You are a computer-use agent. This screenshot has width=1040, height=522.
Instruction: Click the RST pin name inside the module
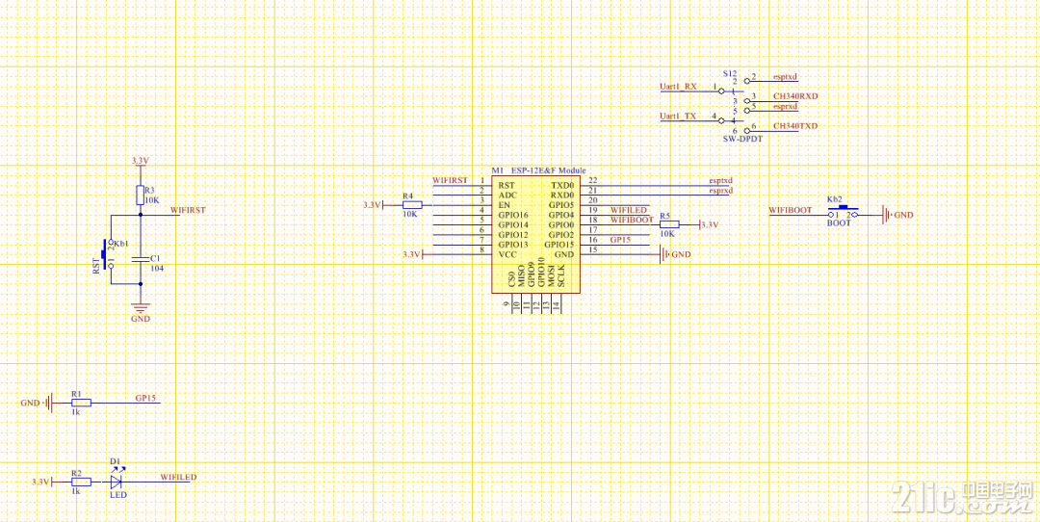pyautogui.click(x=507, y=186)
